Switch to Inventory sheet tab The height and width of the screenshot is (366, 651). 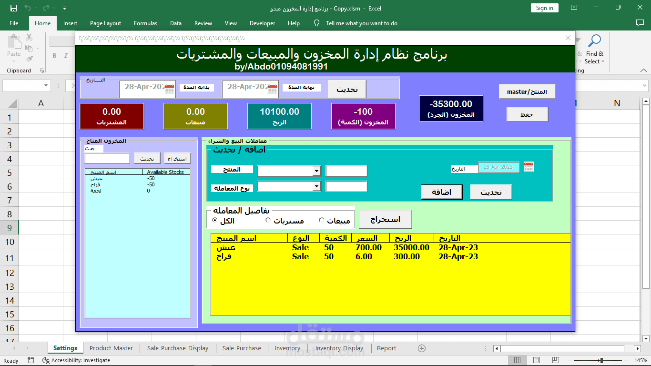pos(287,348)
